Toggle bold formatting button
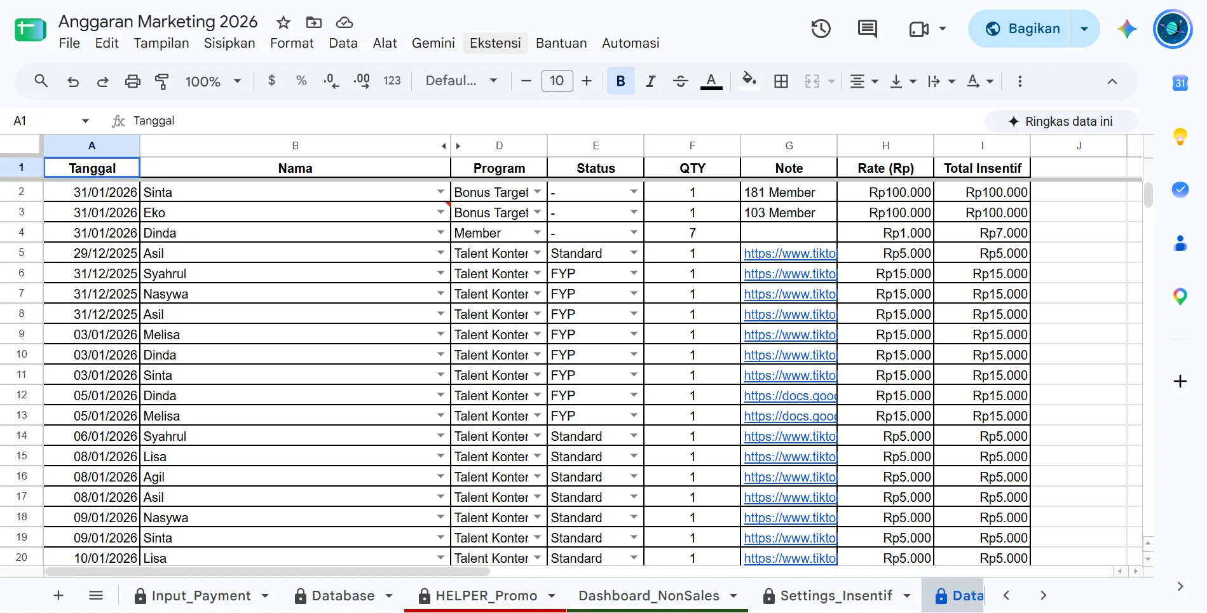1207x613 pixels. point(621,81)
